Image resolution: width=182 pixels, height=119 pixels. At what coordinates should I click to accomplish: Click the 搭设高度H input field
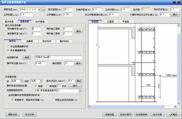(x=68, y=9)
